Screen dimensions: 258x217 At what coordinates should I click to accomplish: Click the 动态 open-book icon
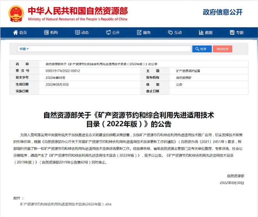click(77, 33)
